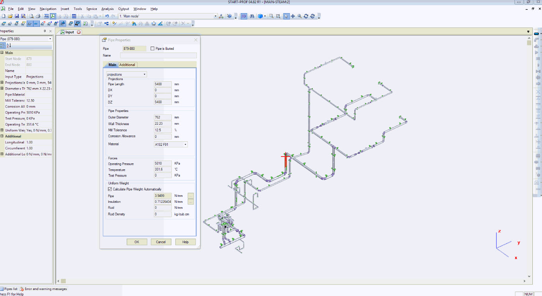Open the Material dropdown showing A182 F91

(185, 144)
